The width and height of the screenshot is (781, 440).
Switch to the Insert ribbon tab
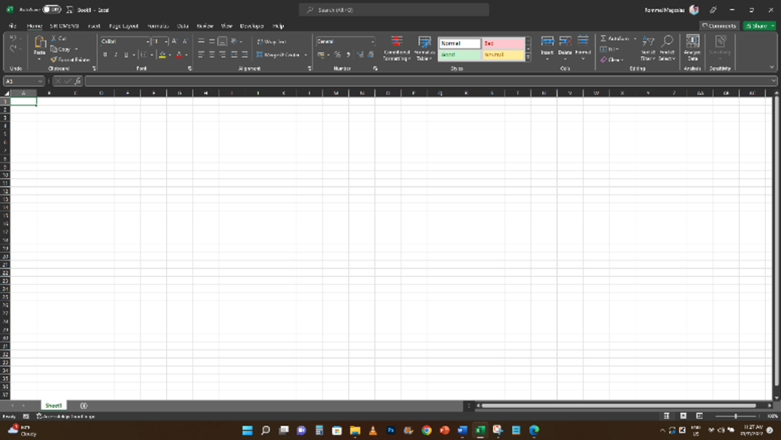coord(94,26)
